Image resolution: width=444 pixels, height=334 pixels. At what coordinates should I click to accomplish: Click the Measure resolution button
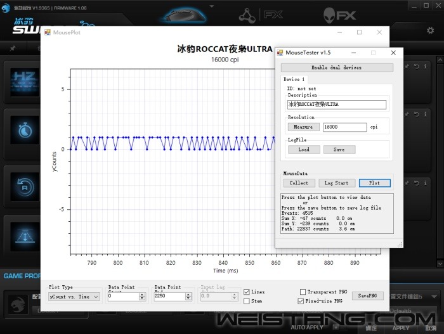pyautogui.click(x=303, y=127)
